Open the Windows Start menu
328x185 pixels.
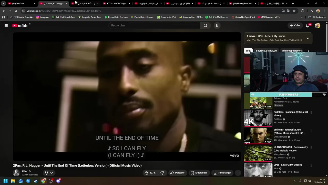point(5,181)
